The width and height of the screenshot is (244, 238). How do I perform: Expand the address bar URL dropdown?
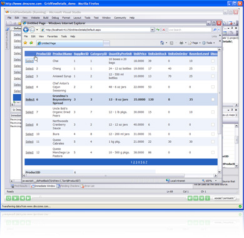click(x=152, y=30)
